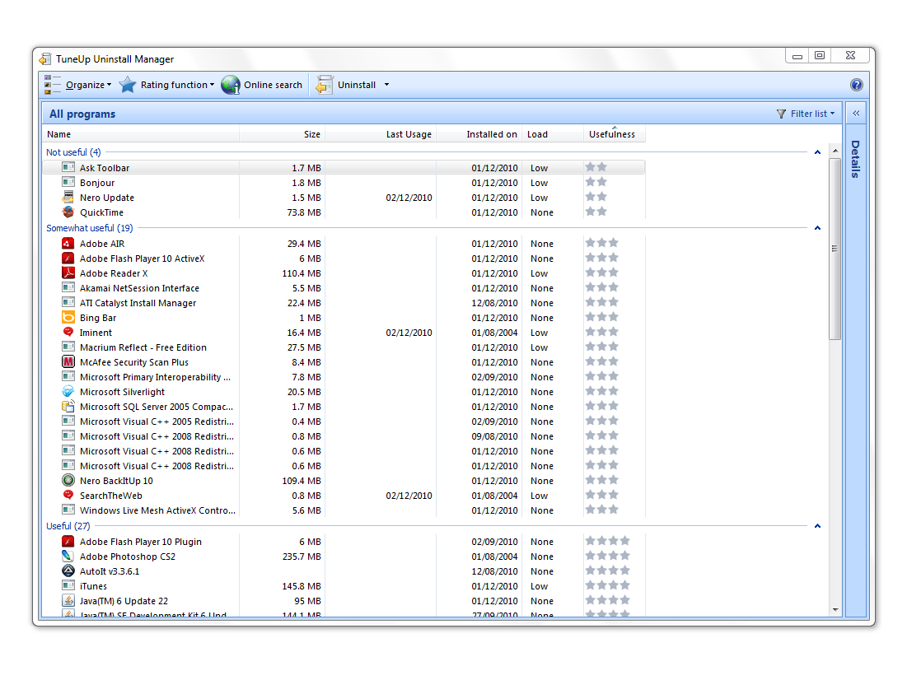Click the All programs heading
Viewport: 907px width, 680px height.
[x=82, y=114]
